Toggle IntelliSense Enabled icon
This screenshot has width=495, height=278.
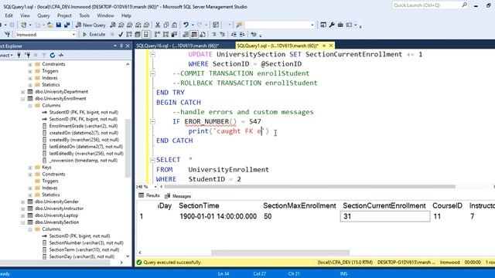click(146, 34)
